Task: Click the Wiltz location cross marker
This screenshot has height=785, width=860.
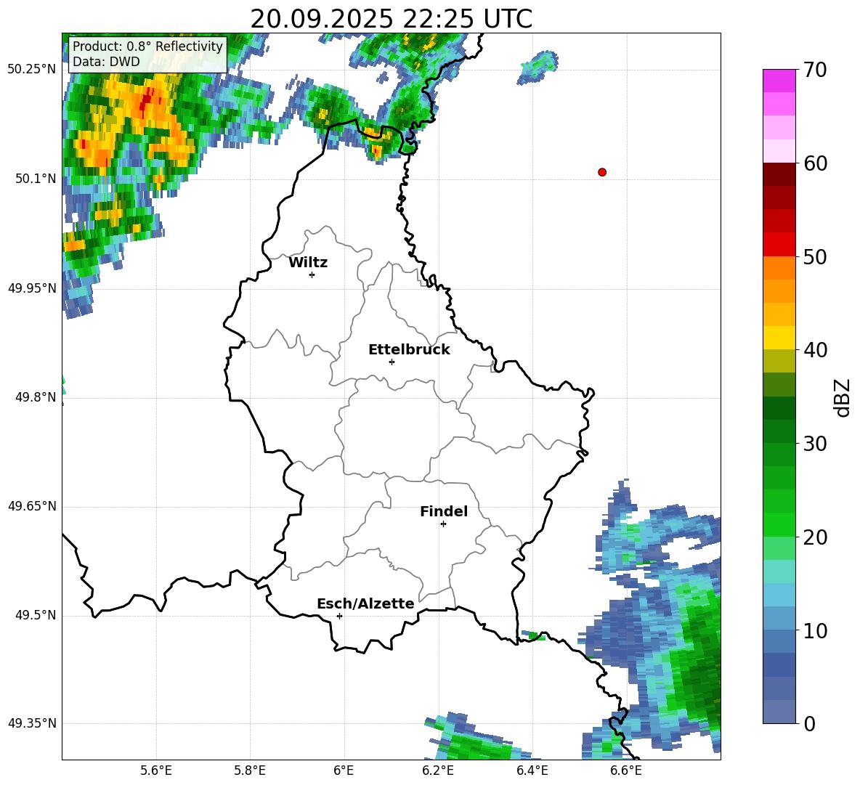Action: (x=312, y=274)
